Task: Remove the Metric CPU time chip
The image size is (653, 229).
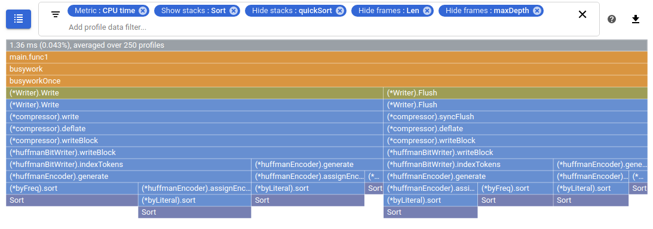Action: [143, 11]
